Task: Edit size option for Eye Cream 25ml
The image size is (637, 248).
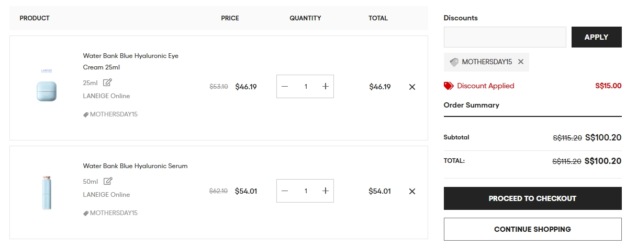Action: tap(107, 82)
